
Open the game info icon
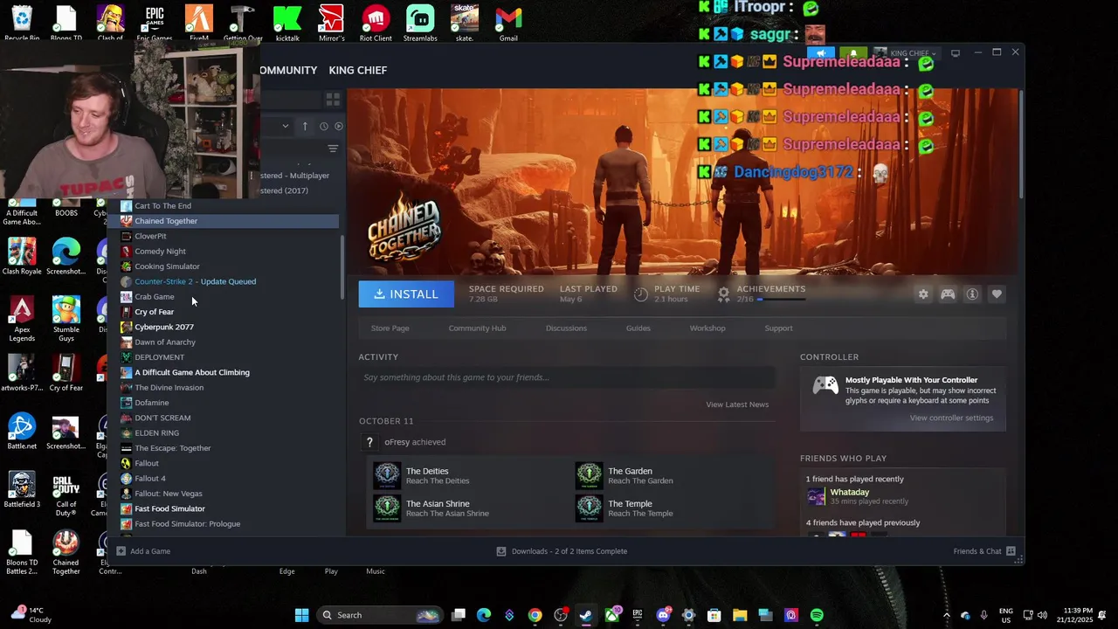click(972, 294)
